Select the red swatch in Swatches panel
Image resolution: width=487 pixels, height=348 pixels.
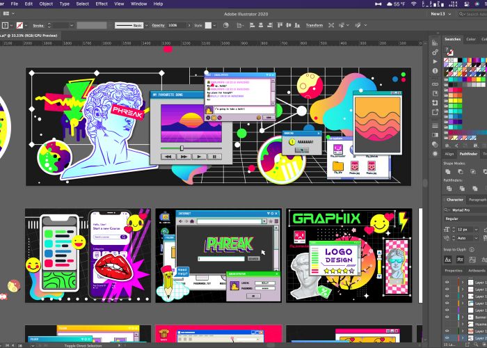tap(456, 90)
